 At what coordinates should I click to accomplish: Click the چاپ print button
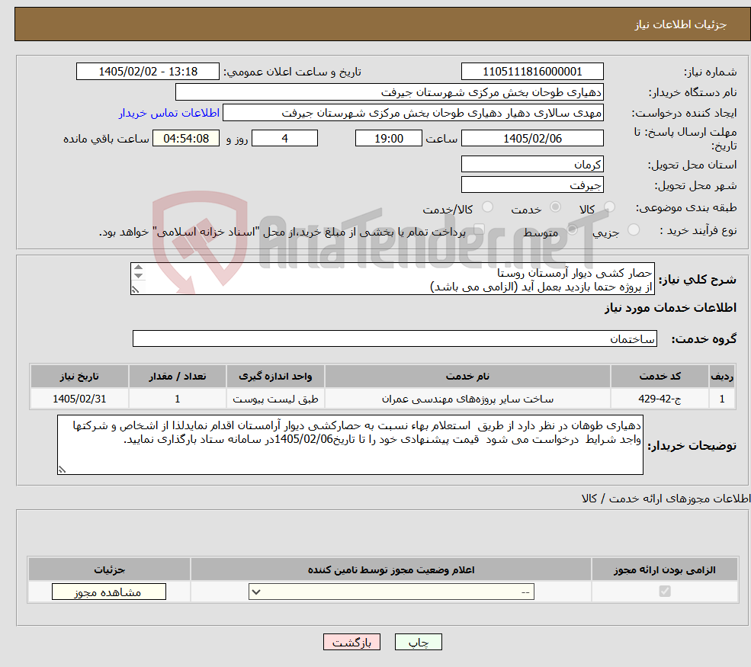(x=418, y=642)
